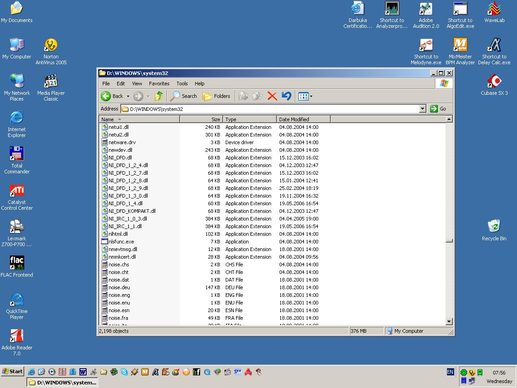Click the Folders toolbar button

pyautogui.click(x=216, y=96)
